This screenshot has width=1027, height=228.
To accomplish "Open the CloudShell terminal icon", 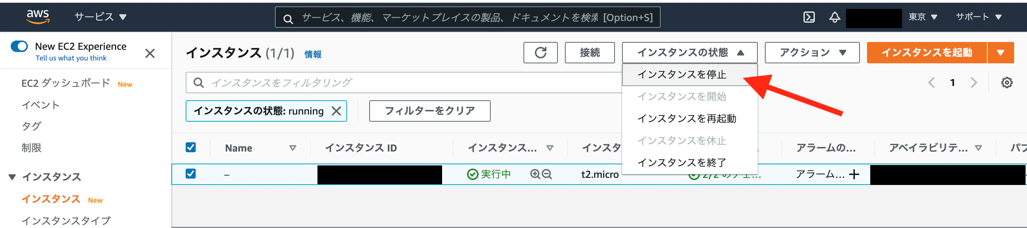I will click(x=809, y=17).
